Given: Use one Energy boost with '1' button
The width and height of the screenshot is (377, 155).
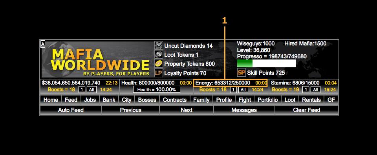Looking at the screenshot, I should tap(233, 90).
